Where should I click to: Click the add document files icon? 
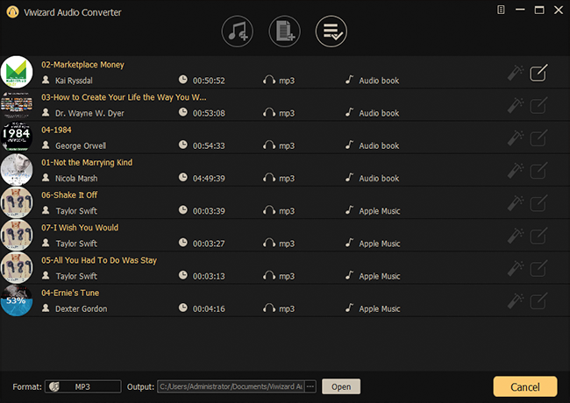click(x=285, y=32)
